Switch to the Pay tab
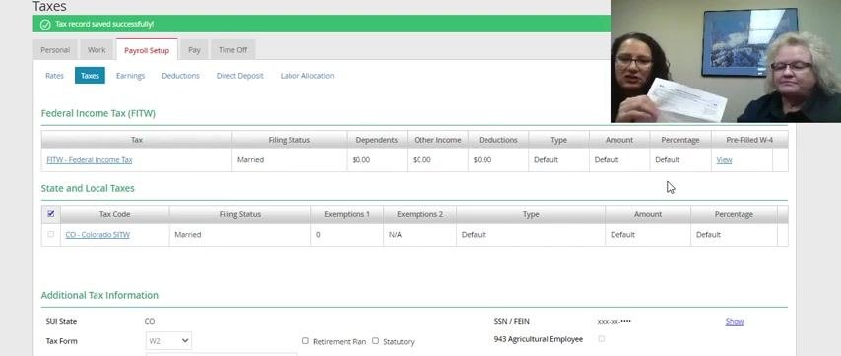841x356 pixels. click(x=194, y=50)
